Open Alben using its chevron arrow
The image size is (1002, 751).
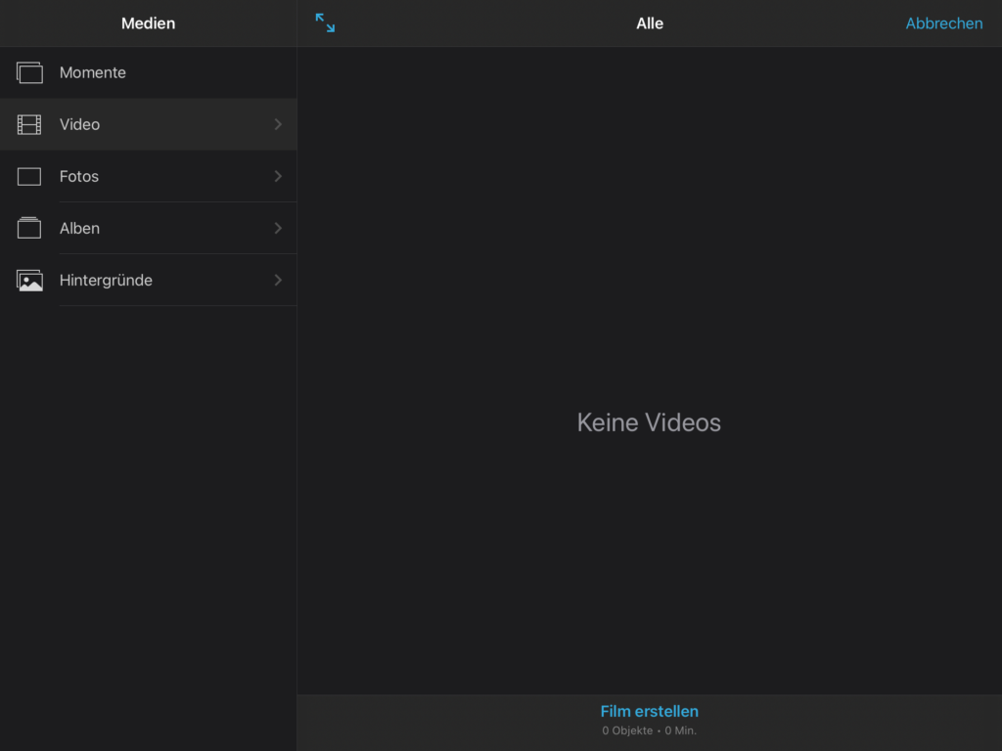(x=278, y=228)
